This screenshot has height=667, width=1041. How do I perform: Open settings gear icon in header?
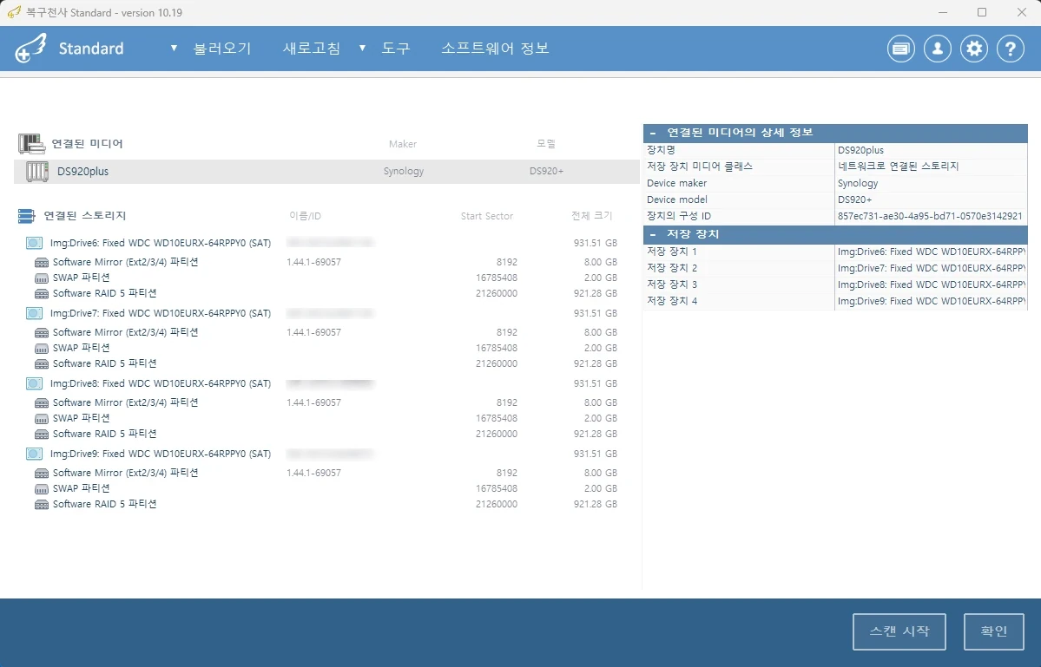pos(974,49)
